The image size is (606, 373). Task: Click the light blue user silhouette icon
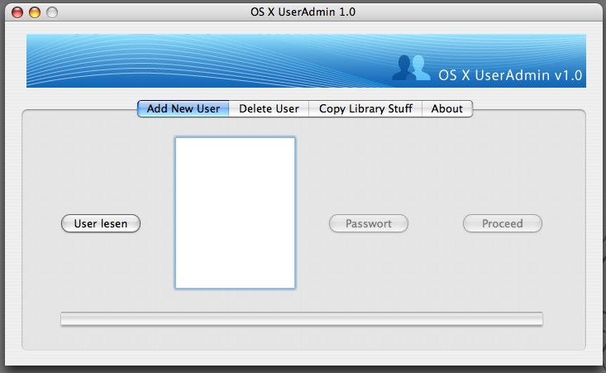(419, 68)
